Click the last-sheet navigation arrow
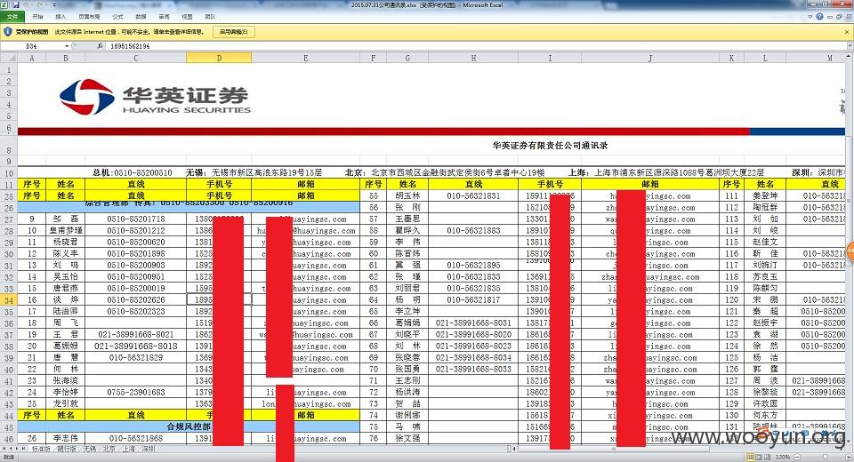The width and height of the screenshot is (854, 462). (x=23, y=449)
